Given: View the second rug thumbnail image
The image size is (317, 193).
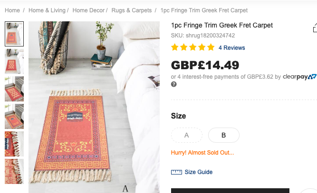Looking at the screenshot, I should point(14,61).
